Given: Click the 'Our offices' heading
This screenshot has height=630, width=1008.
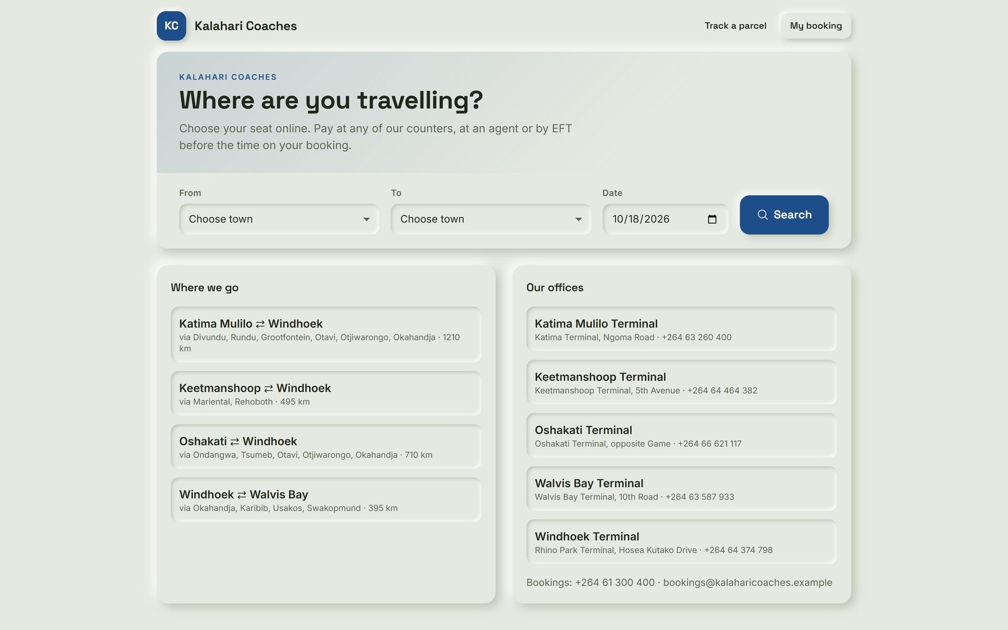Looking at the screenshot, I should [x=554, y=288].
